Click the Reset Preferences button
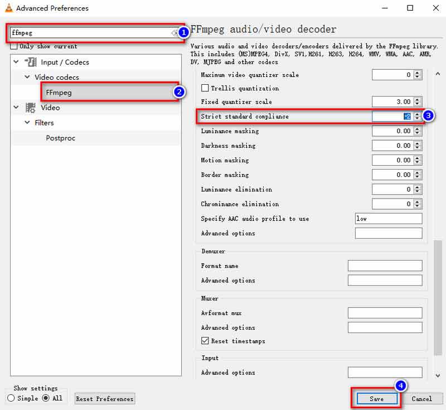Viewport: 446px width, 410px height. point(105,399)
